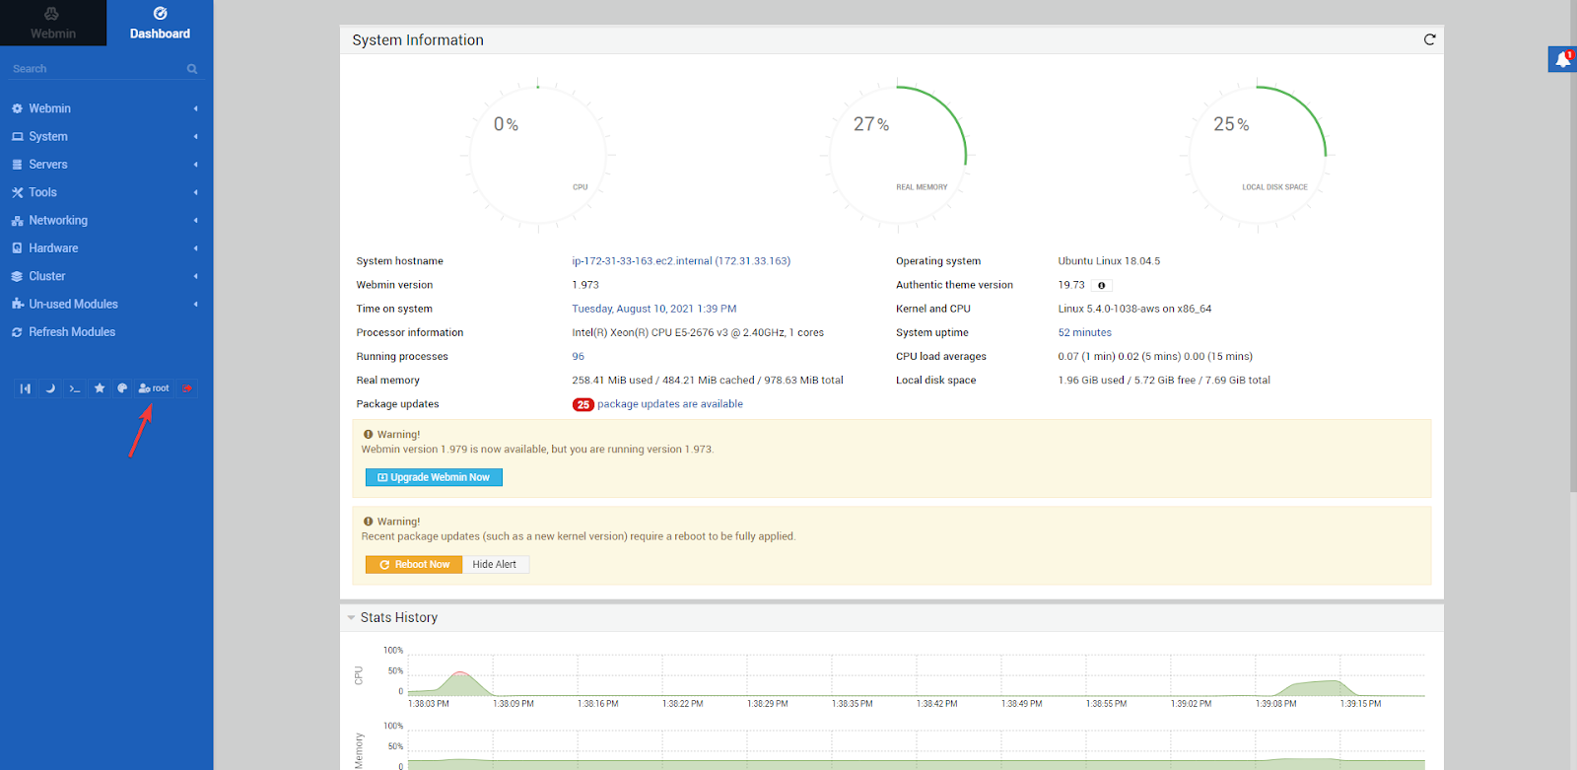The height and width of the screenshot is (770, 1577).
Task: Select the local disk space usage value
Action: coord(1164,381)
